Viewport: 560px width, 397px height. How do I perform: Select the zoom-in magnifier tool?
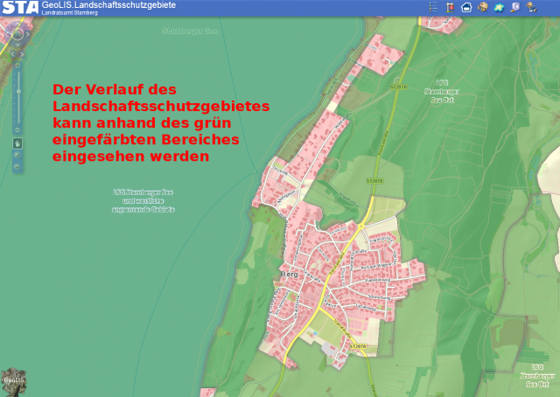pos(17,155)
